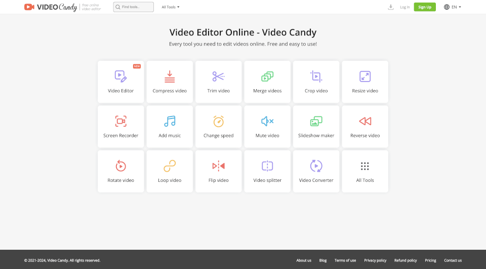This screenshot has height=269, width=486.
Task: Click the 'Loop video' card label
Action: [x=170, y=180]
